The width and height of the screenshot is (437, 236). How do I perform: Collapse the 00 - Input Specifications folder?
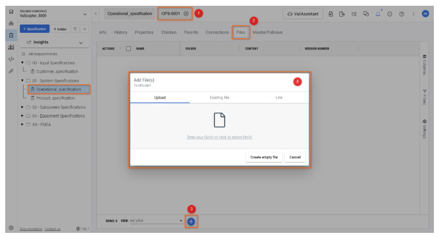click(x=22, y=63)
